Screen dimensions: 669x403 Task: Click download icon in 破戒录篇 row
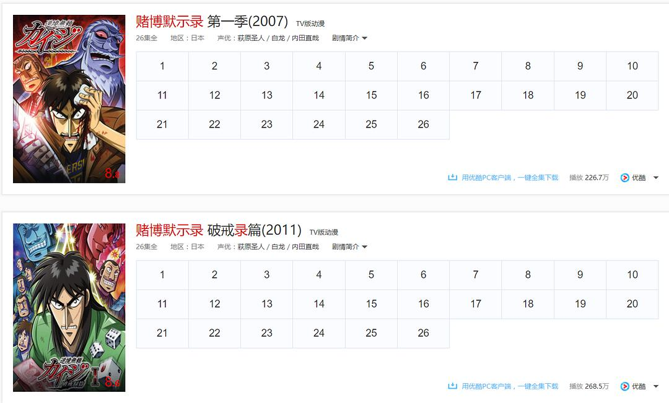(x=452, y=386)
